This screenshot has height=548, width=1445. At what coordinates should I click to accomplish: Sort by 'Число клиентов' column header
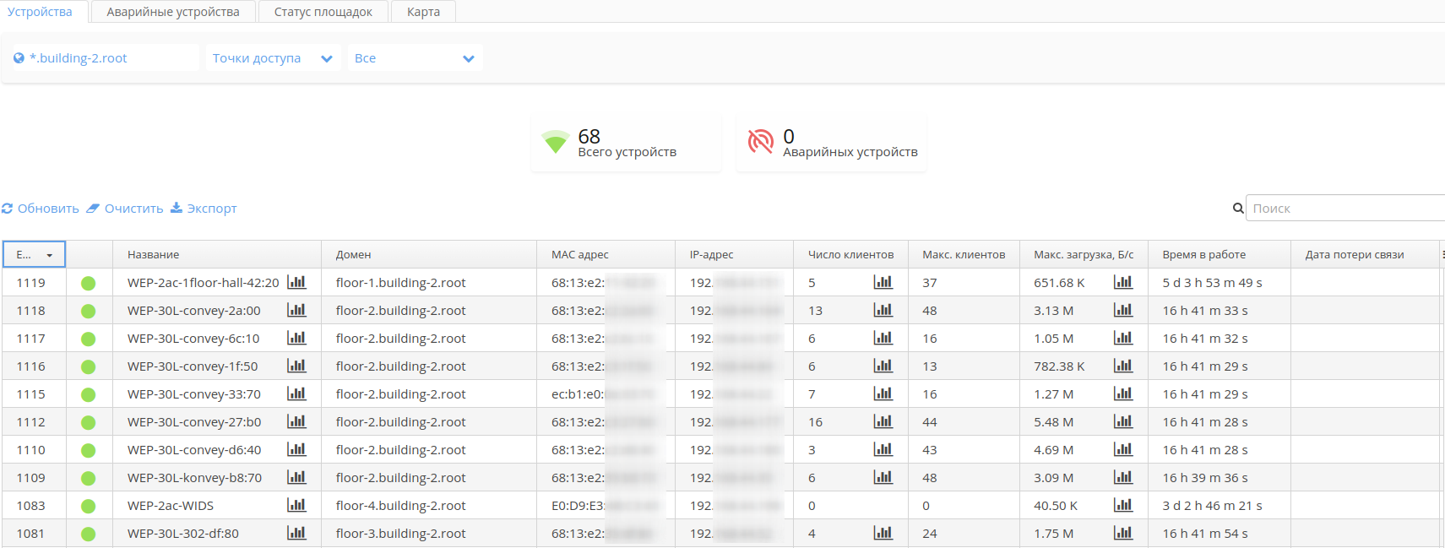pyautogui.click(x=850, y=254)
